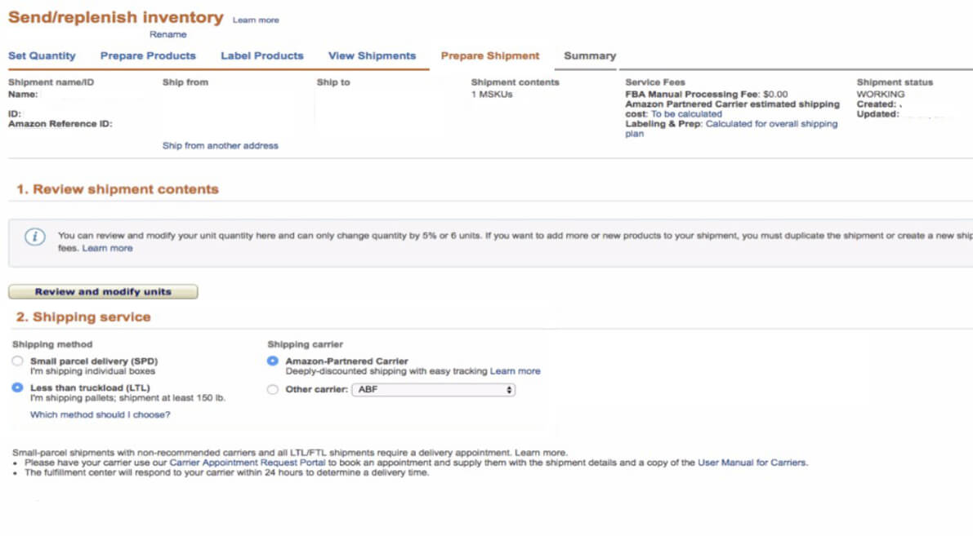
Task: Click Learn more next to Send/replenish inventory
Action: coord(256,18)
